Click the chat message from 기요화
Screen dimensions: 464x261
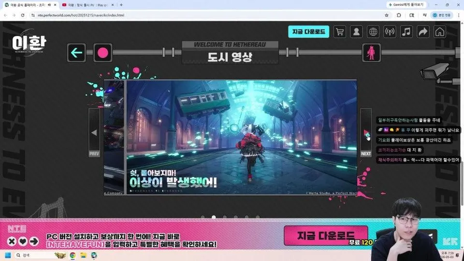click(x=414, y=140)
